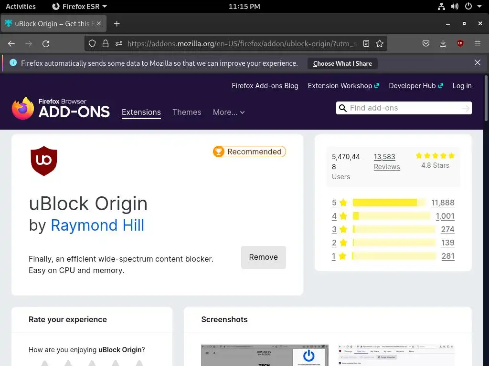Dismiss the data sharing notification bar
Screen dimensions: 489x366
coord(478,62)
